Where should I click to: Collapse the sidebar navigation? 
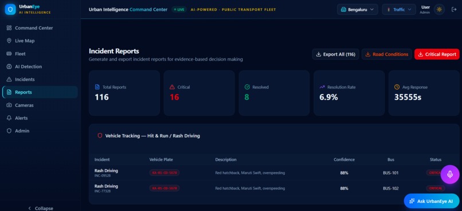tap(40, 208)
